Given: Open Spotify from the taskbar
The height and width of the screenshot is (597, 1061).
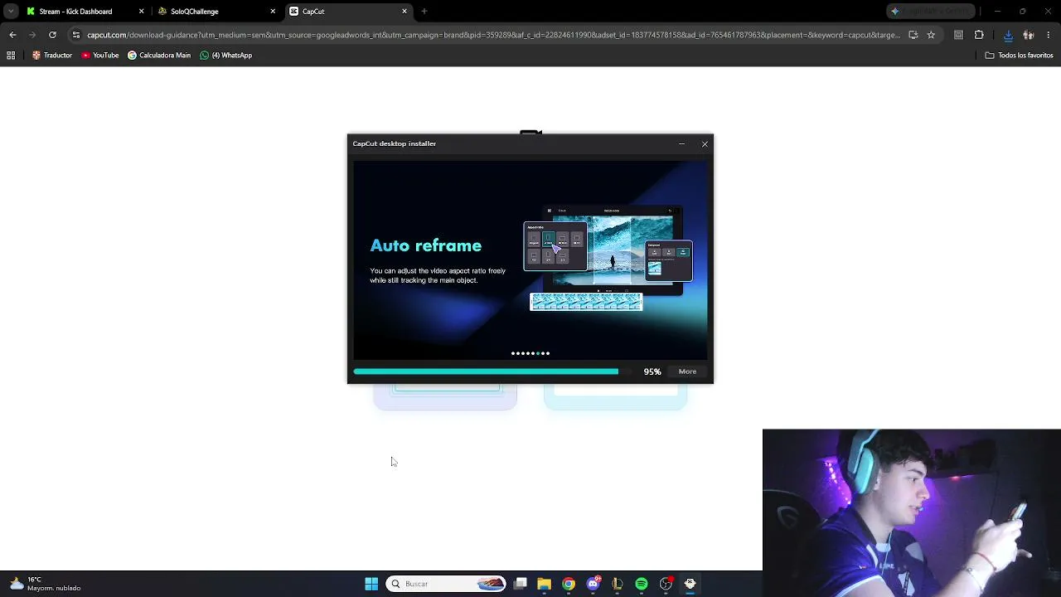Looking at the screenshot, I should pyautogui.click(x=642, y=584).
